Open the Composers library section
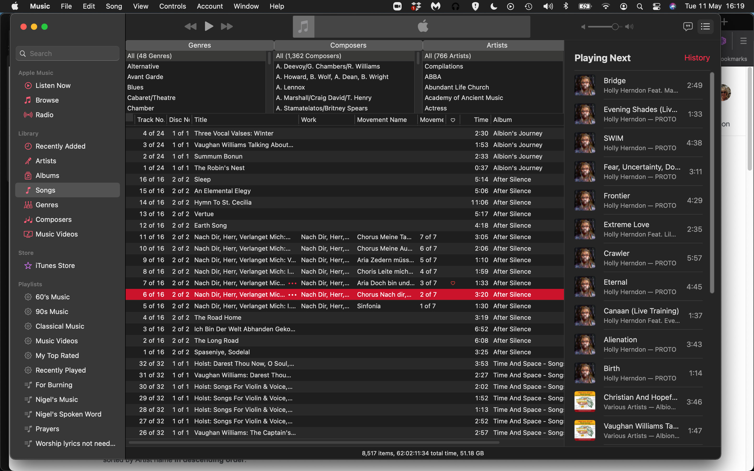Screen dimensions: 754x471 coord(53,219)
